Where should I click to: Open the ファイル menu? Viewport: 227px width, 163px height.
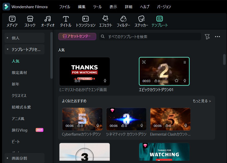point(64,7)
